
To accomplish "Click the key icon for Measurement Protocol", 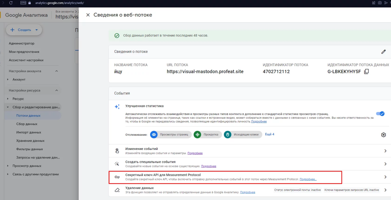I will [117, 177].
